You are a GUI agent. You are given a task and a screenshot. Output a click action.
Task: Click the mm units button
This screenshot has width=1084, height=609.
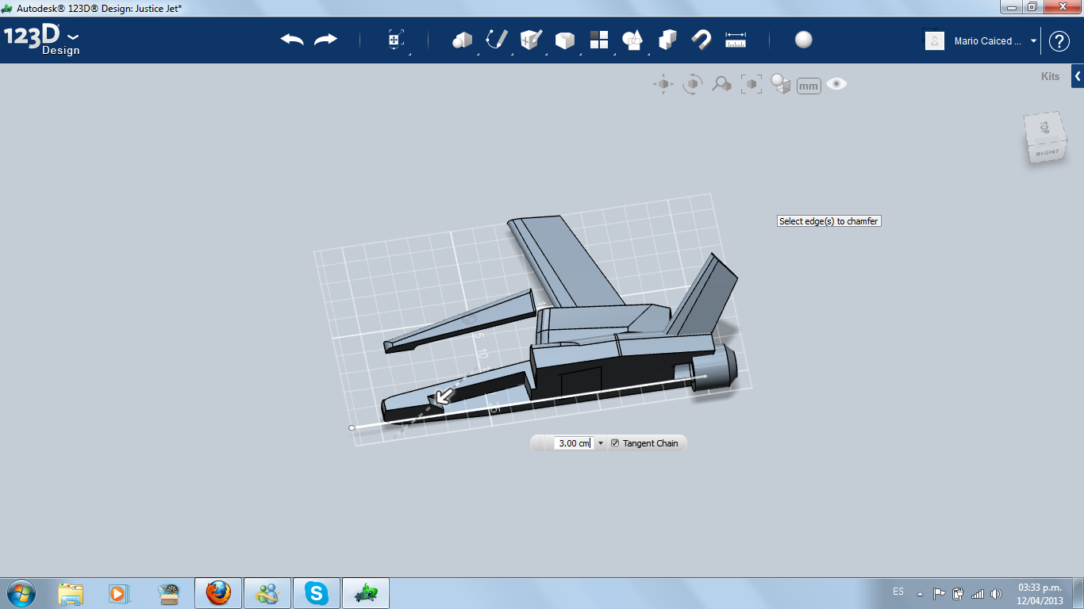[x=809, y=86]
